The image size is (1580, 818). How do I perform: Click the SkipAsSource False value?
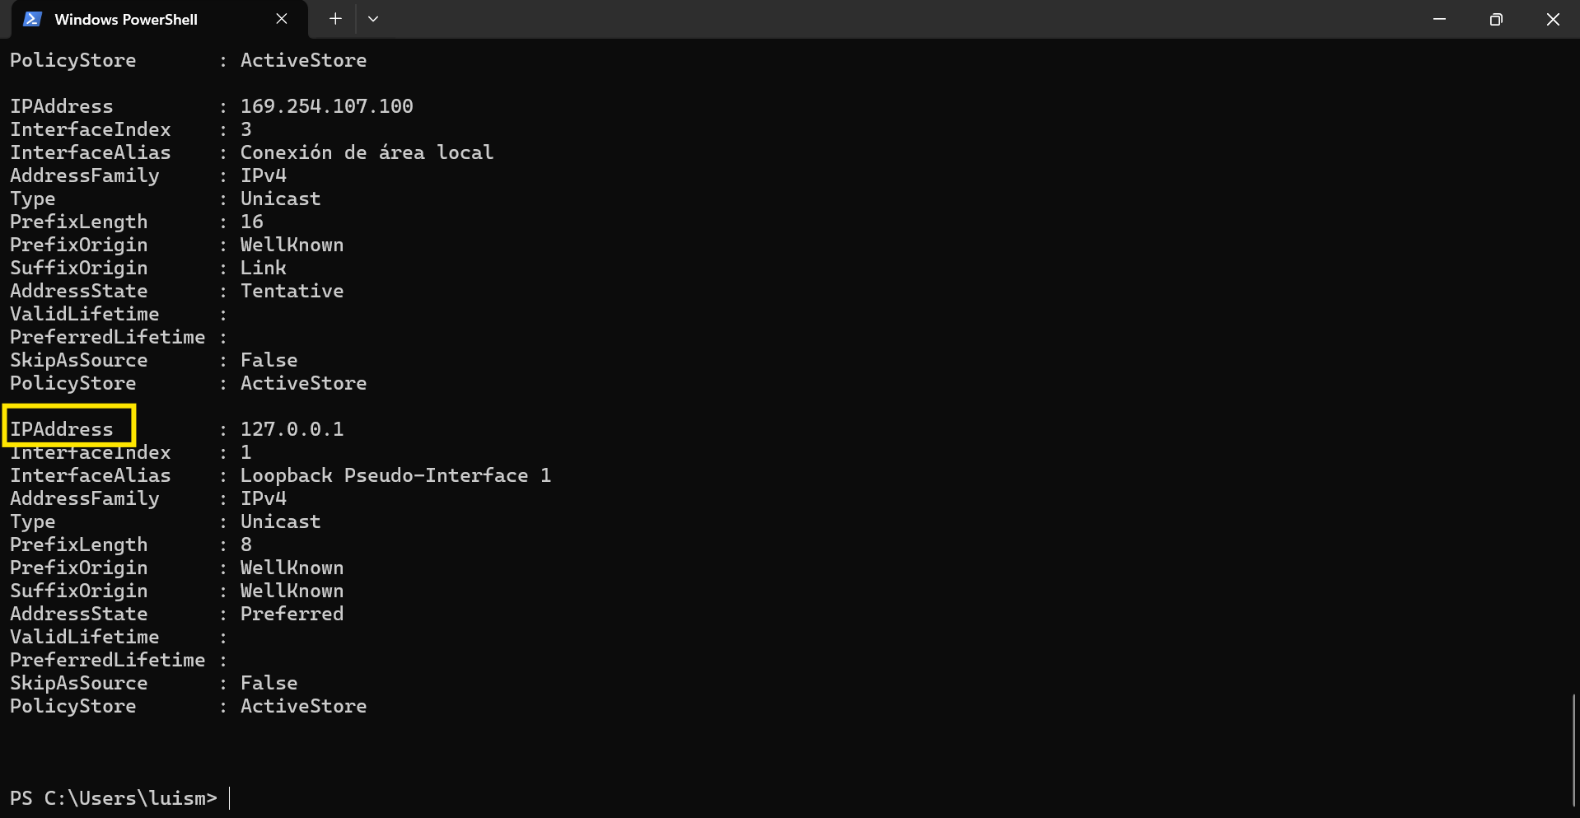(269, 360)
